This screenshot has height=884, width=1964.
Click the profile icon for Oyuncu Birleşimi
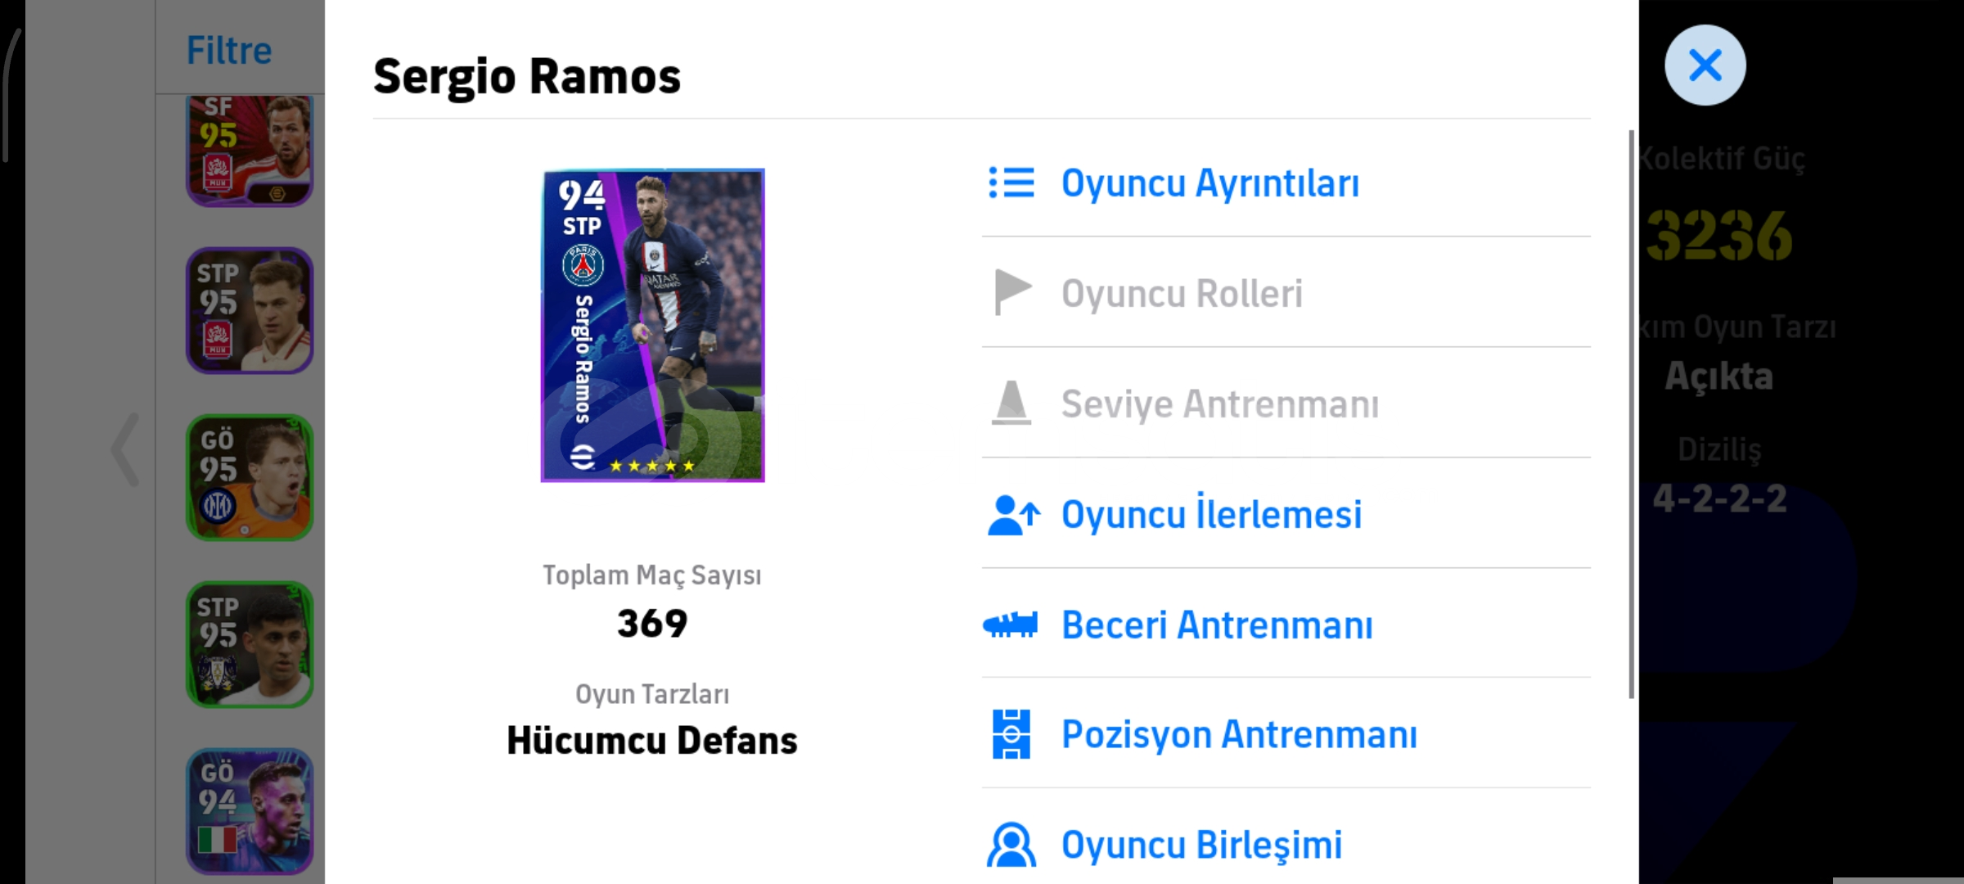[1011, 845]
